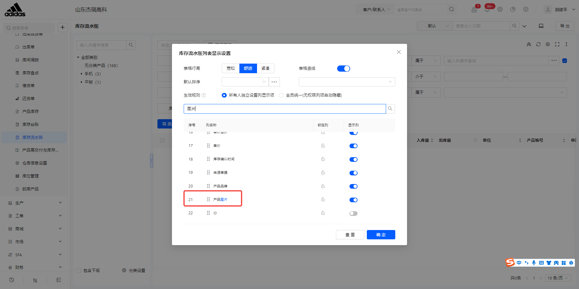Click category tree search icon
Image resolution: width=579 pixels, height=289 pixels.
tap(131, 45)
